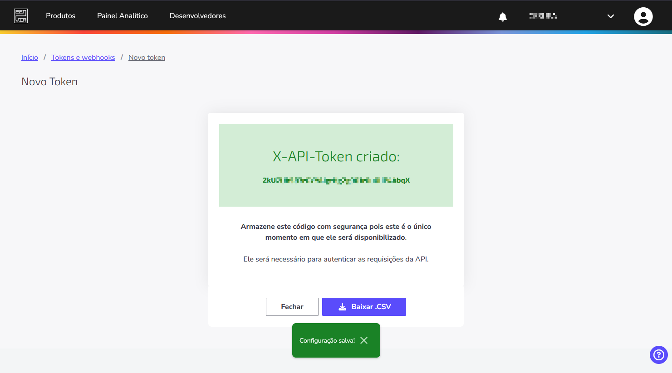Click the Novo token breadcrumb
Image resolution: width=672 pixels, height=373 pixels.
pos(147,58)
